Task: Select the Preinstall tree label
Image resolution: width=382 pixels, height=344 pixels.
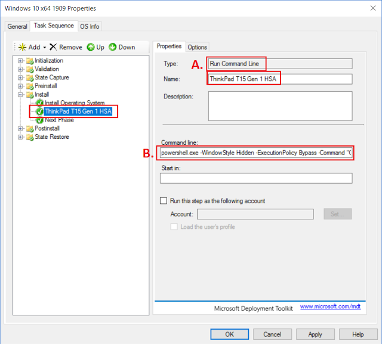Action: tap(46, 86)
